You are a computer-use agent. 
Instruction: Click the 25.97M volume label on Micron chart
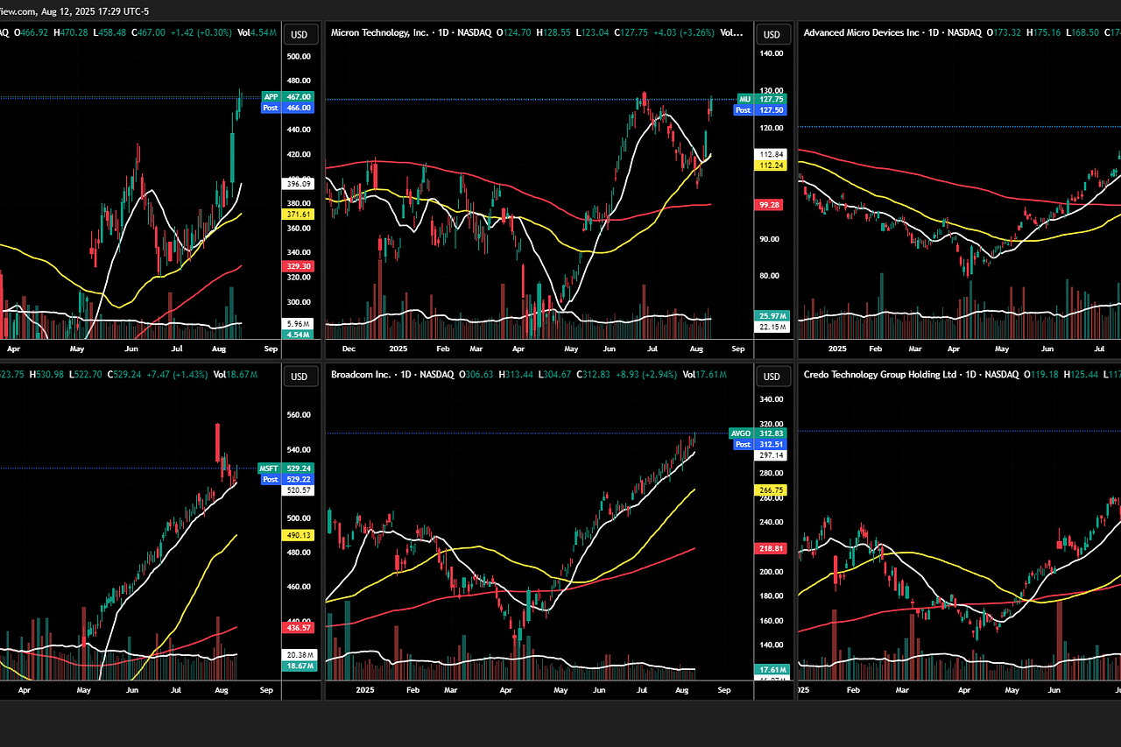pyautogui.click(x=772, y=315)
